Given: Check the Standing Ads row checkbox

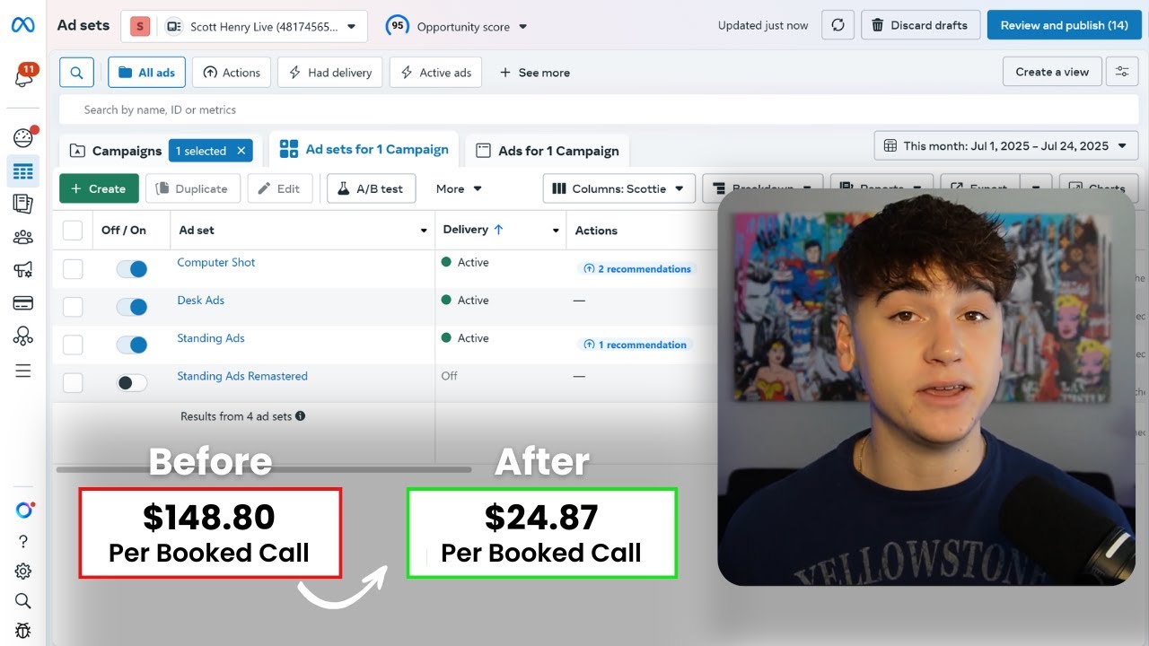Looking at the screenshot, I should pos(73,345).
